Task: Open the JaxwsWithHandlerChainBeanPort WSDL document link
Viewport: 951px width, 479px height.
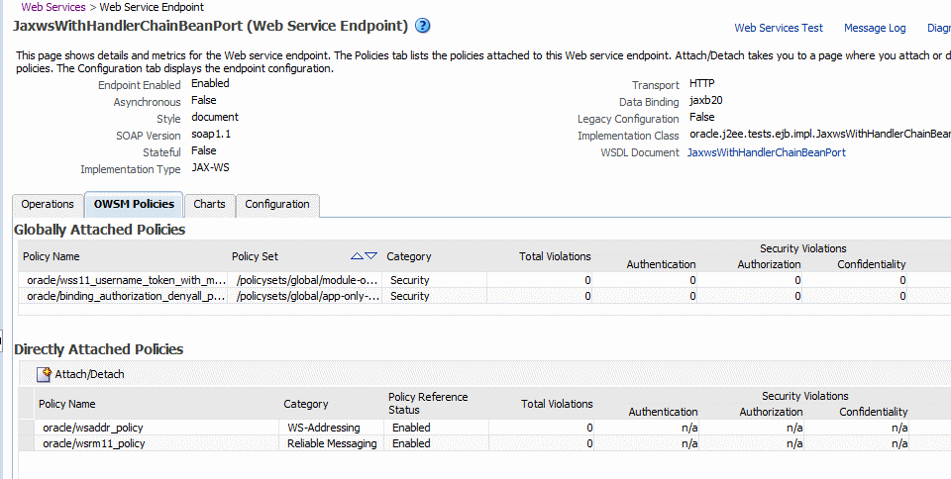Action: [766, 152]
